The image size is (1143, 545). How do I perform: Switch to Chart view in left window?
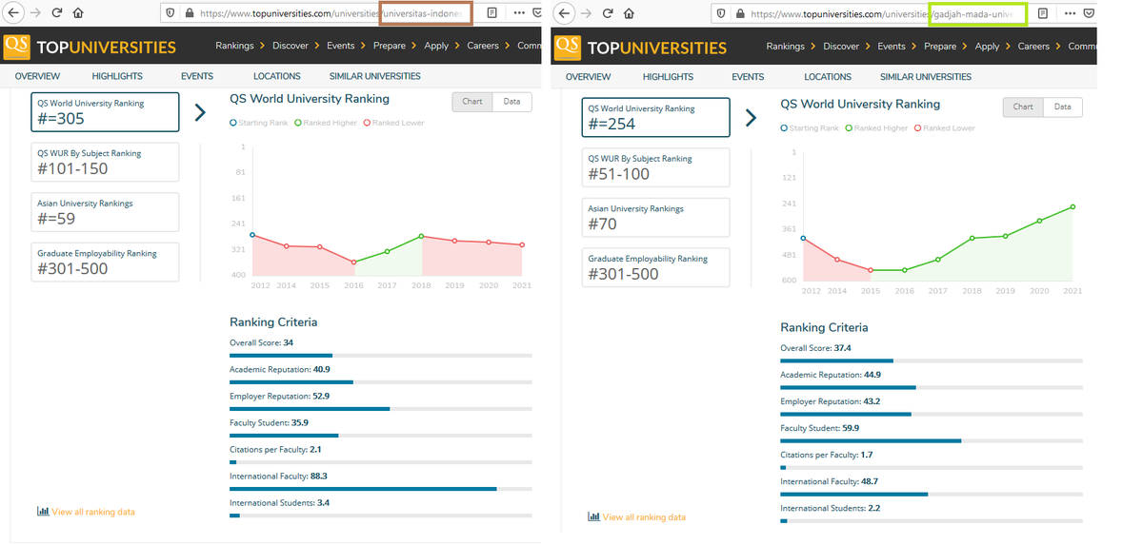click(x=472, y=101)
